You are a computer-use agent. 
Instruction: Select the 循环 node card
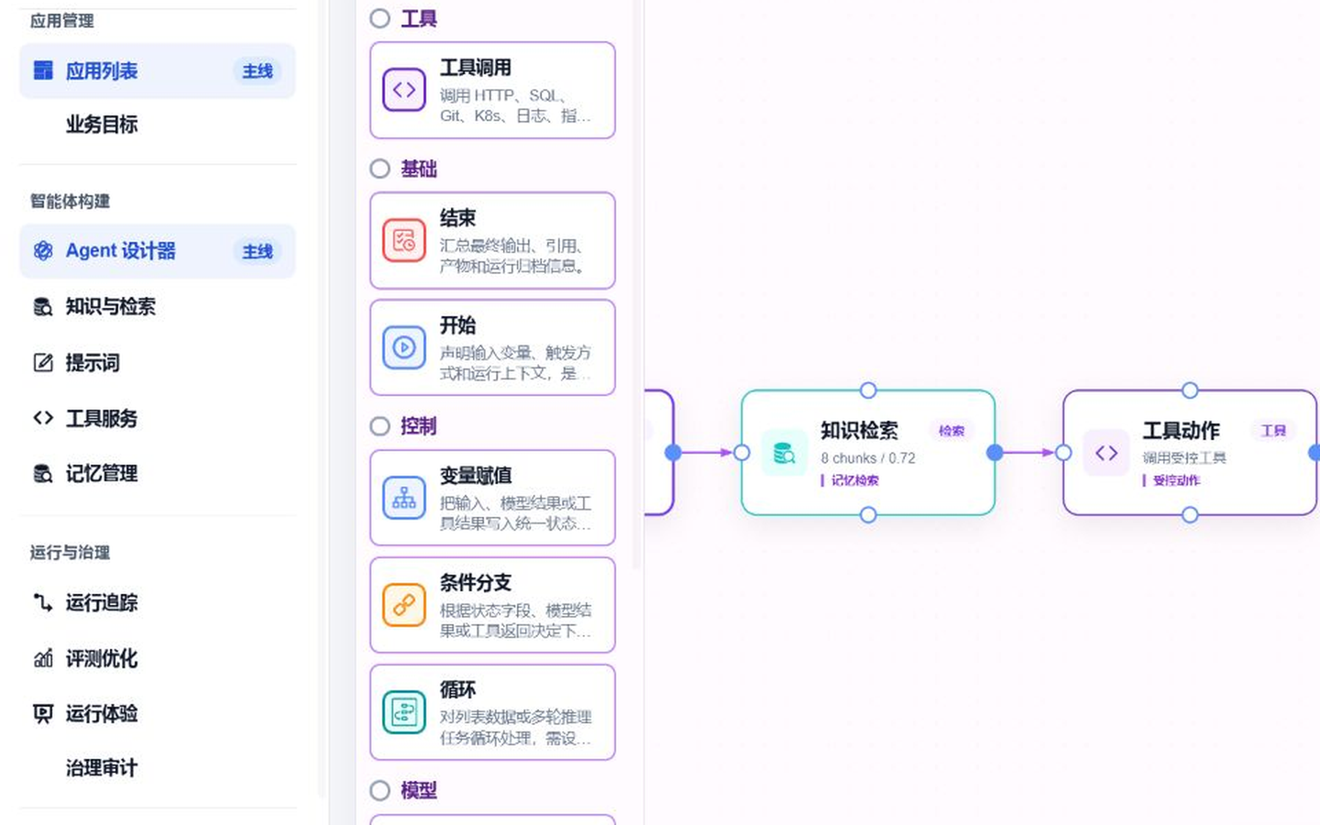(x=492, y=712)
